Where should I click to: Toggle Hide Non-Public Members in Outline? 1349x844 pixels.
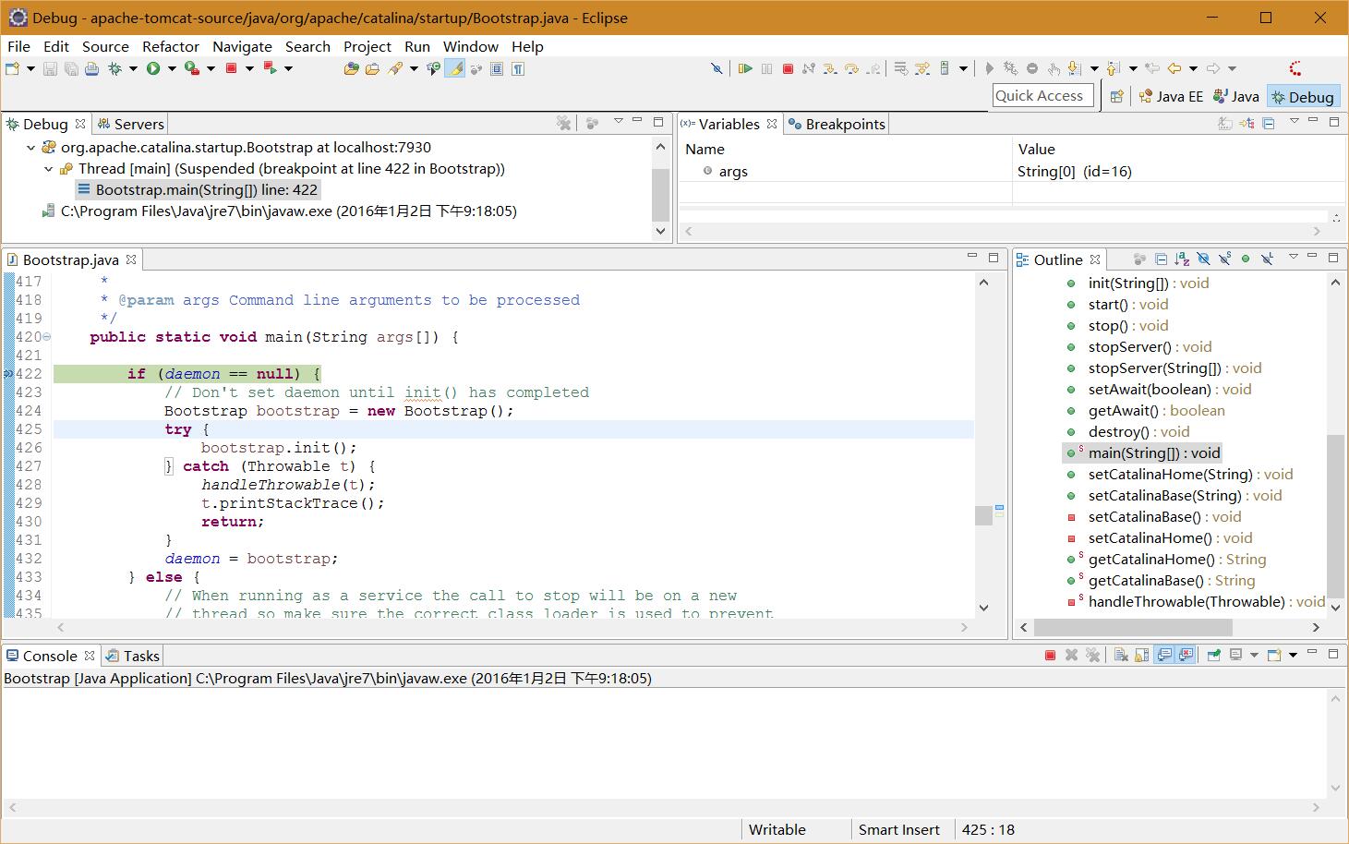[1246, 259]
